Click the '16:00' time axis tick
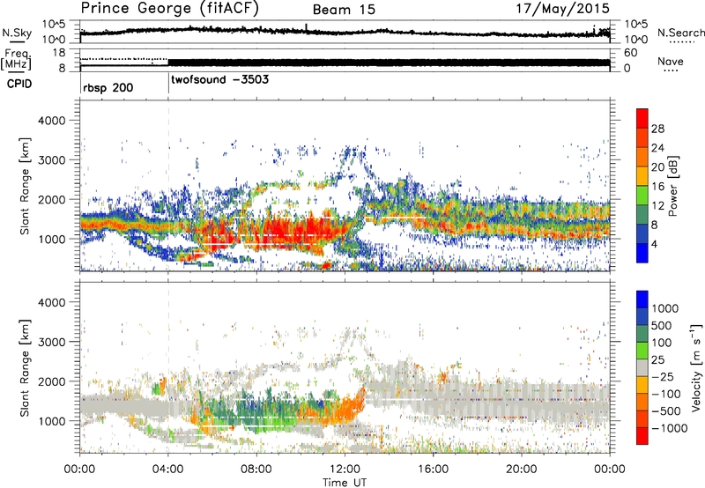This screenshot has height=488, width=705. (433, 470)
